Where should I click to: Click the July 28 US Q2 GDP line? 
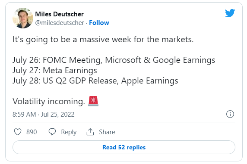pyautogui.click(x=95, y=81)
